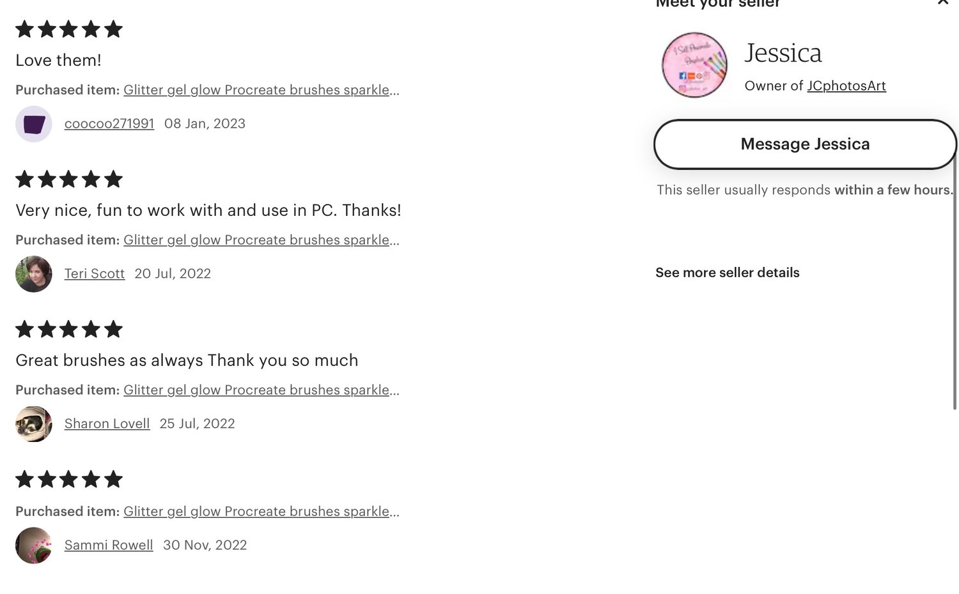This screenshot has height=594, width=959.
Task: Click See more seller details
Action: coord(728,273)
